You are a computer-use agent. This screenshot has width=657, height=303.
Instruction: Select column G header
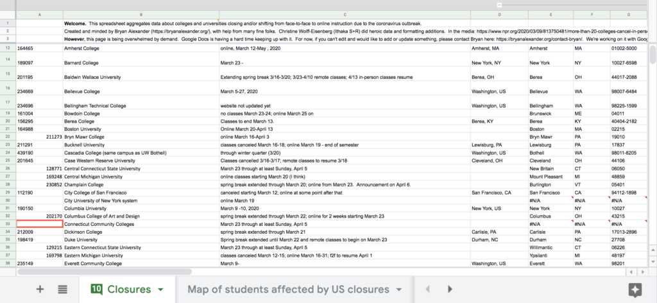(629, 15)
